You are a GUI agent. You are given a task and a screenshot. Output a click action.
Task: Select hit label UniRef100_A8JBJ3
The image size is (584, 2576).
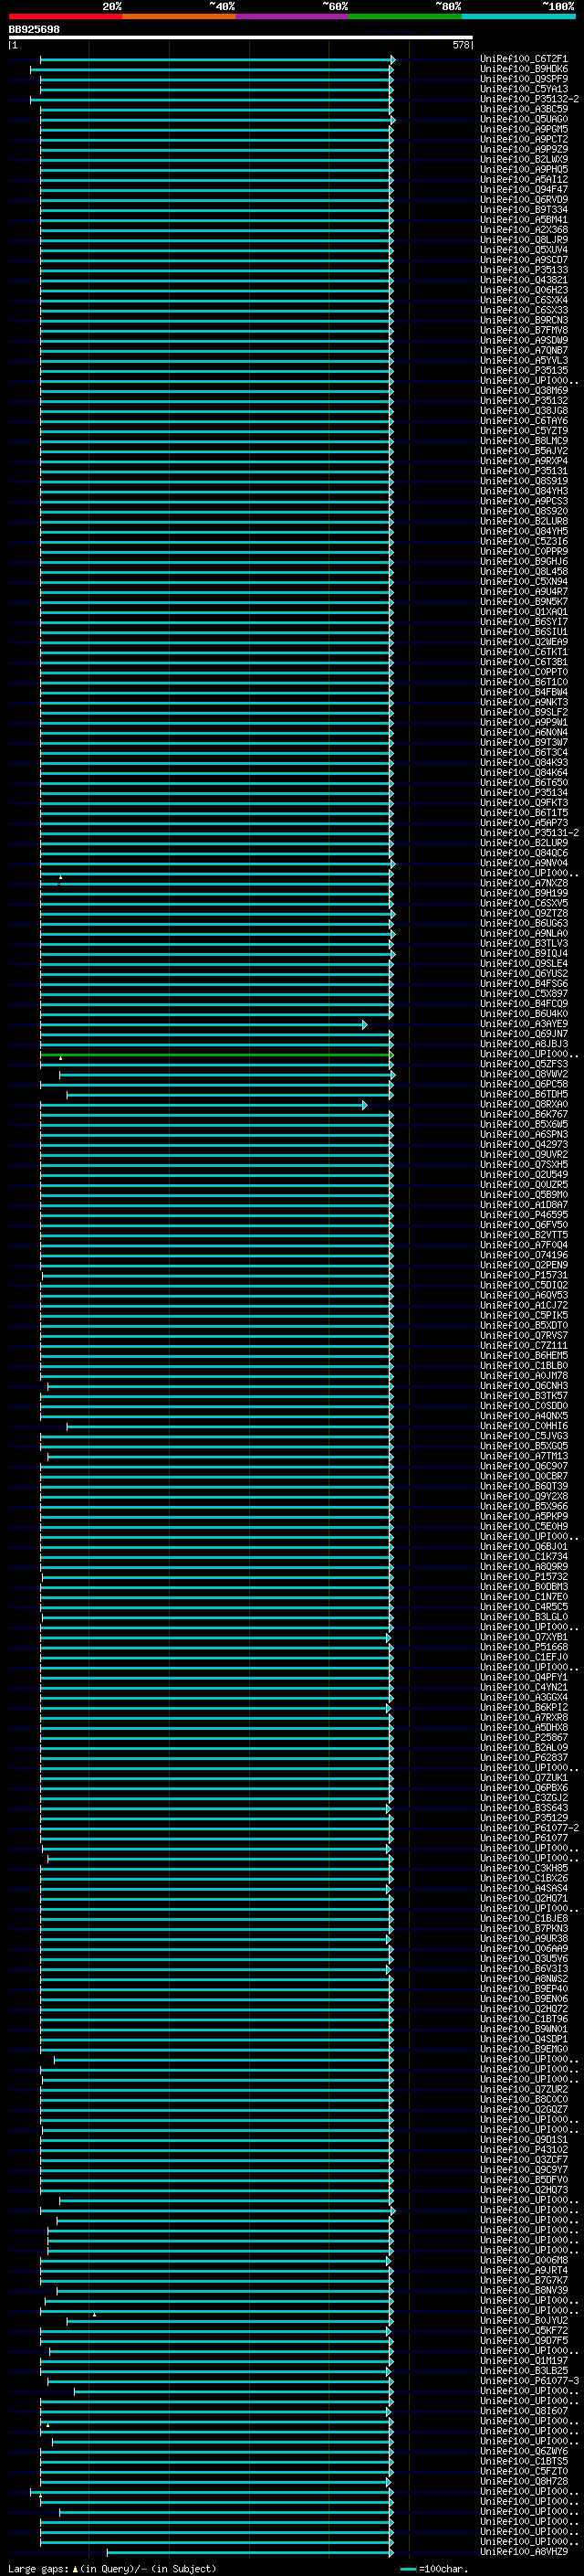524,1044
